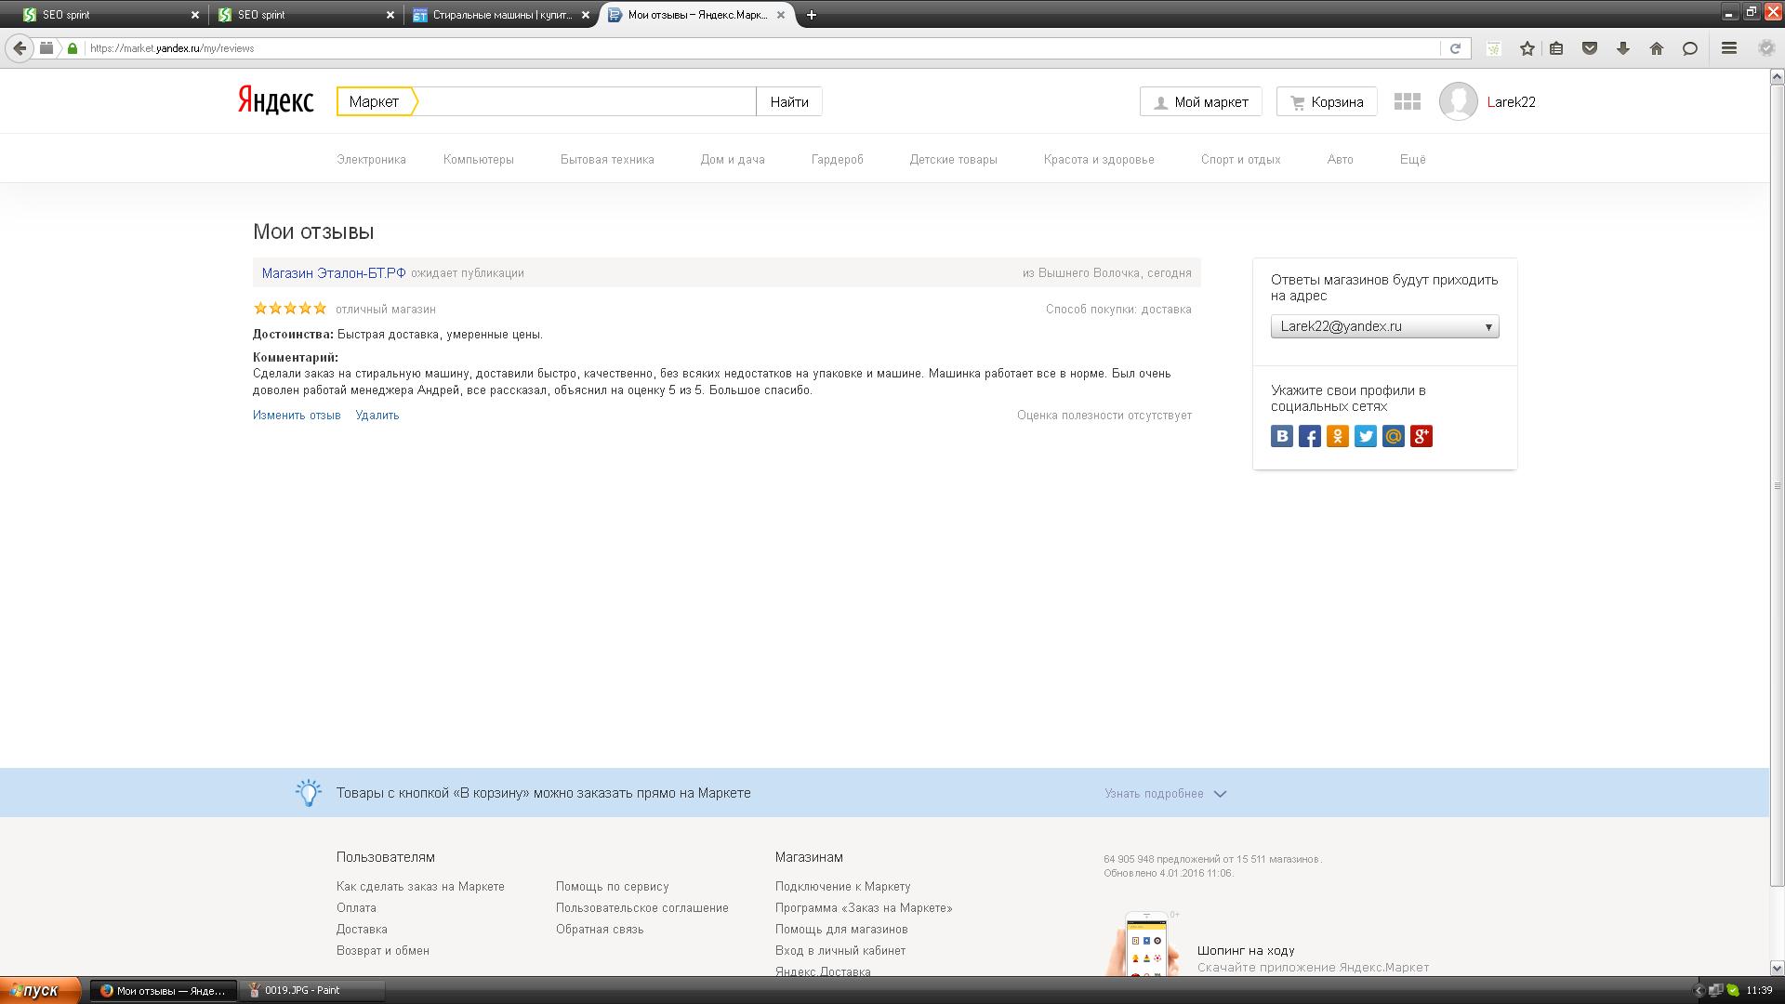1785x1004 pixels.
Task: Click the Odnoklassniki social profile icon
Action: pyautogui.click(x=1338, y=436)
